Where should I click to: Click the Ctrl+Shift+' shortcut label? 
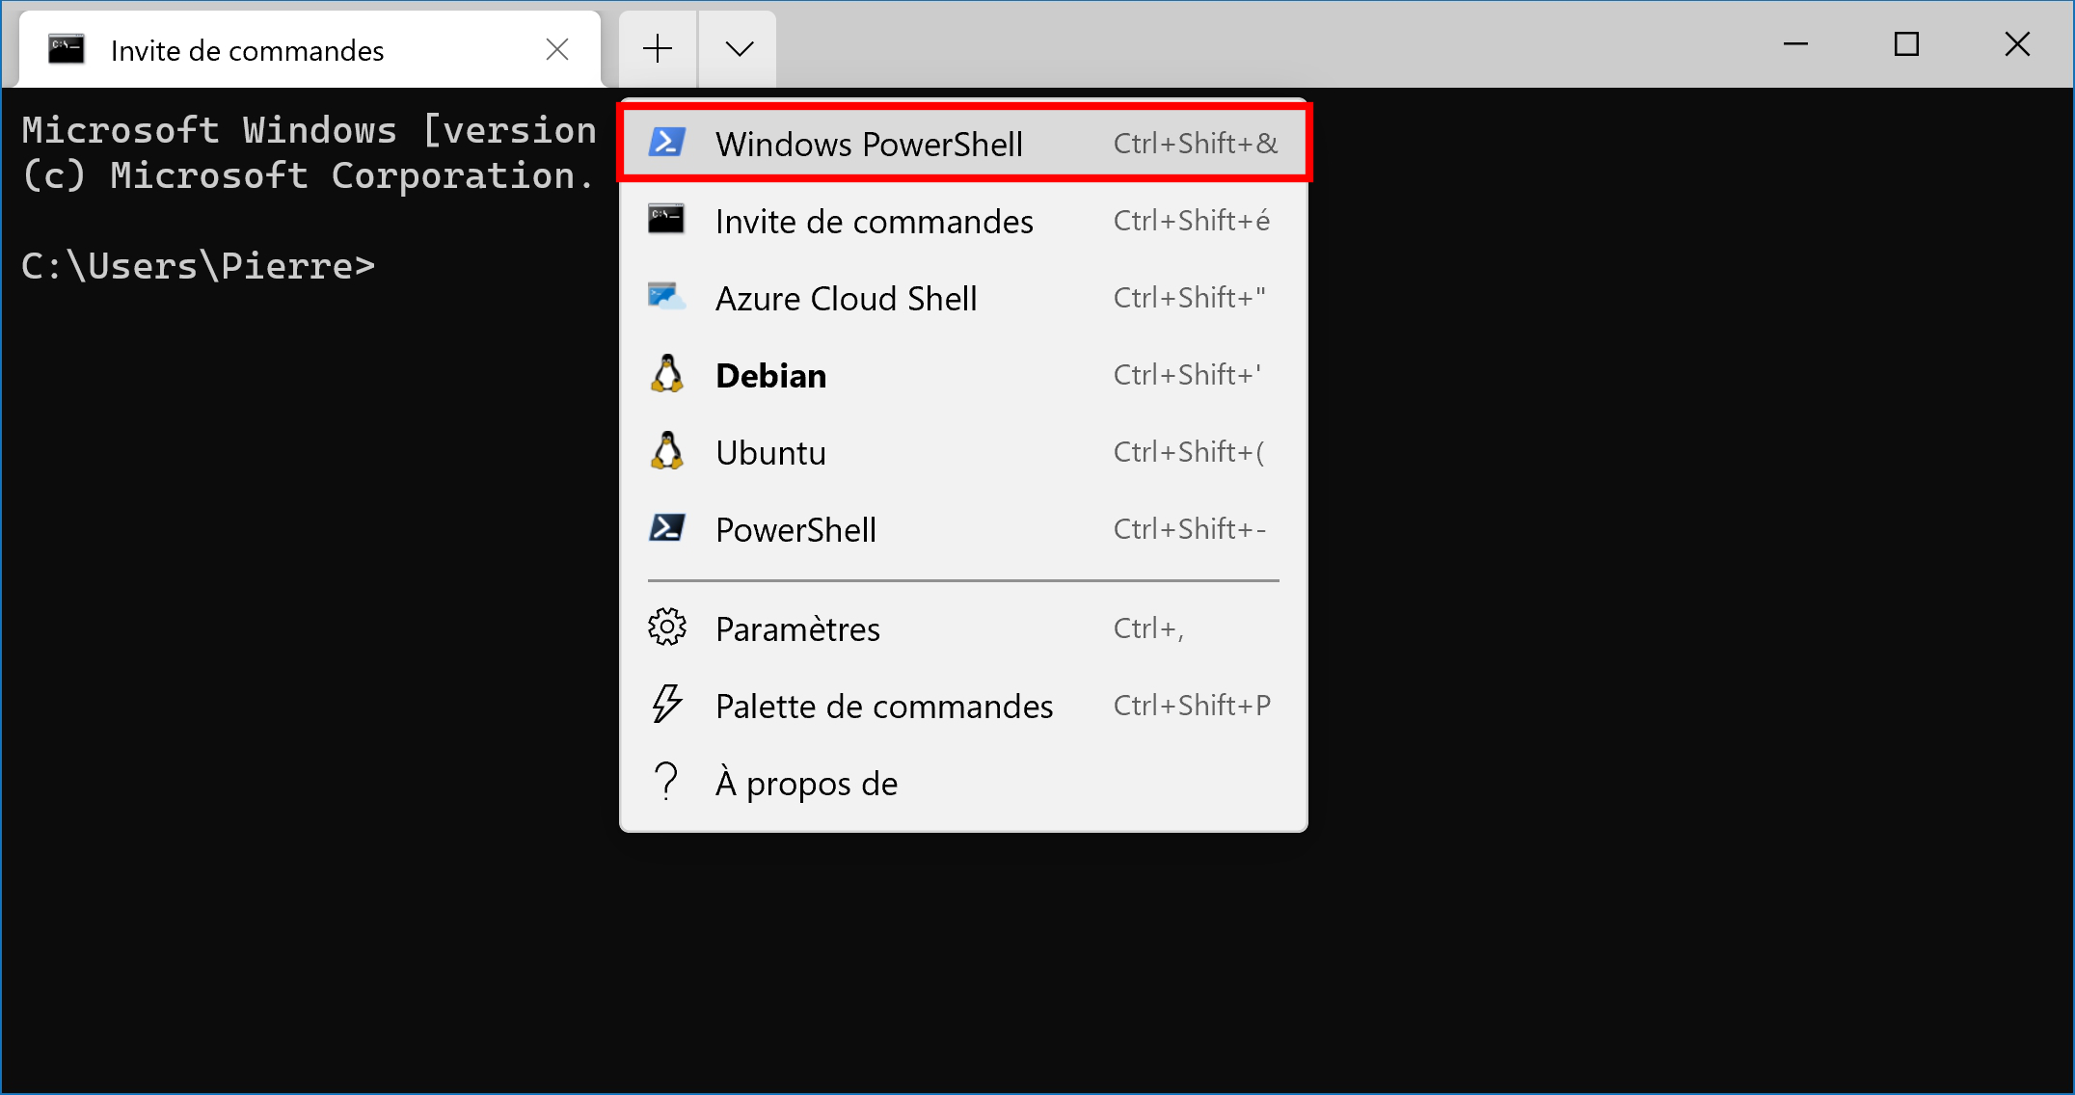[1188, 374]
